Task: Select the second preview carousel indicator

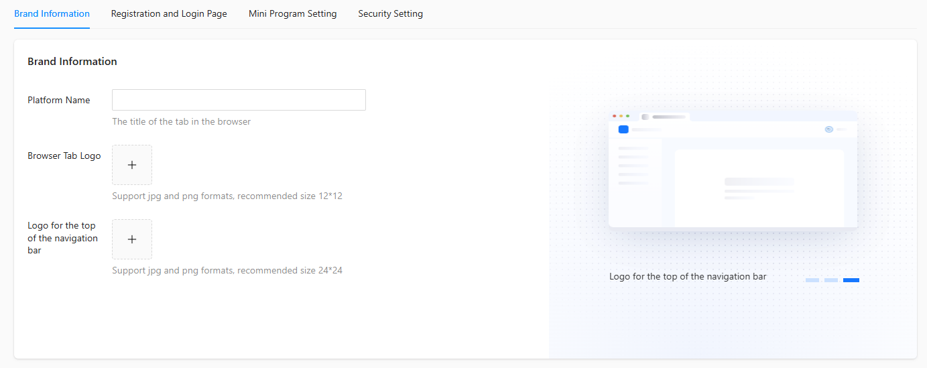Action: (831, 280)
